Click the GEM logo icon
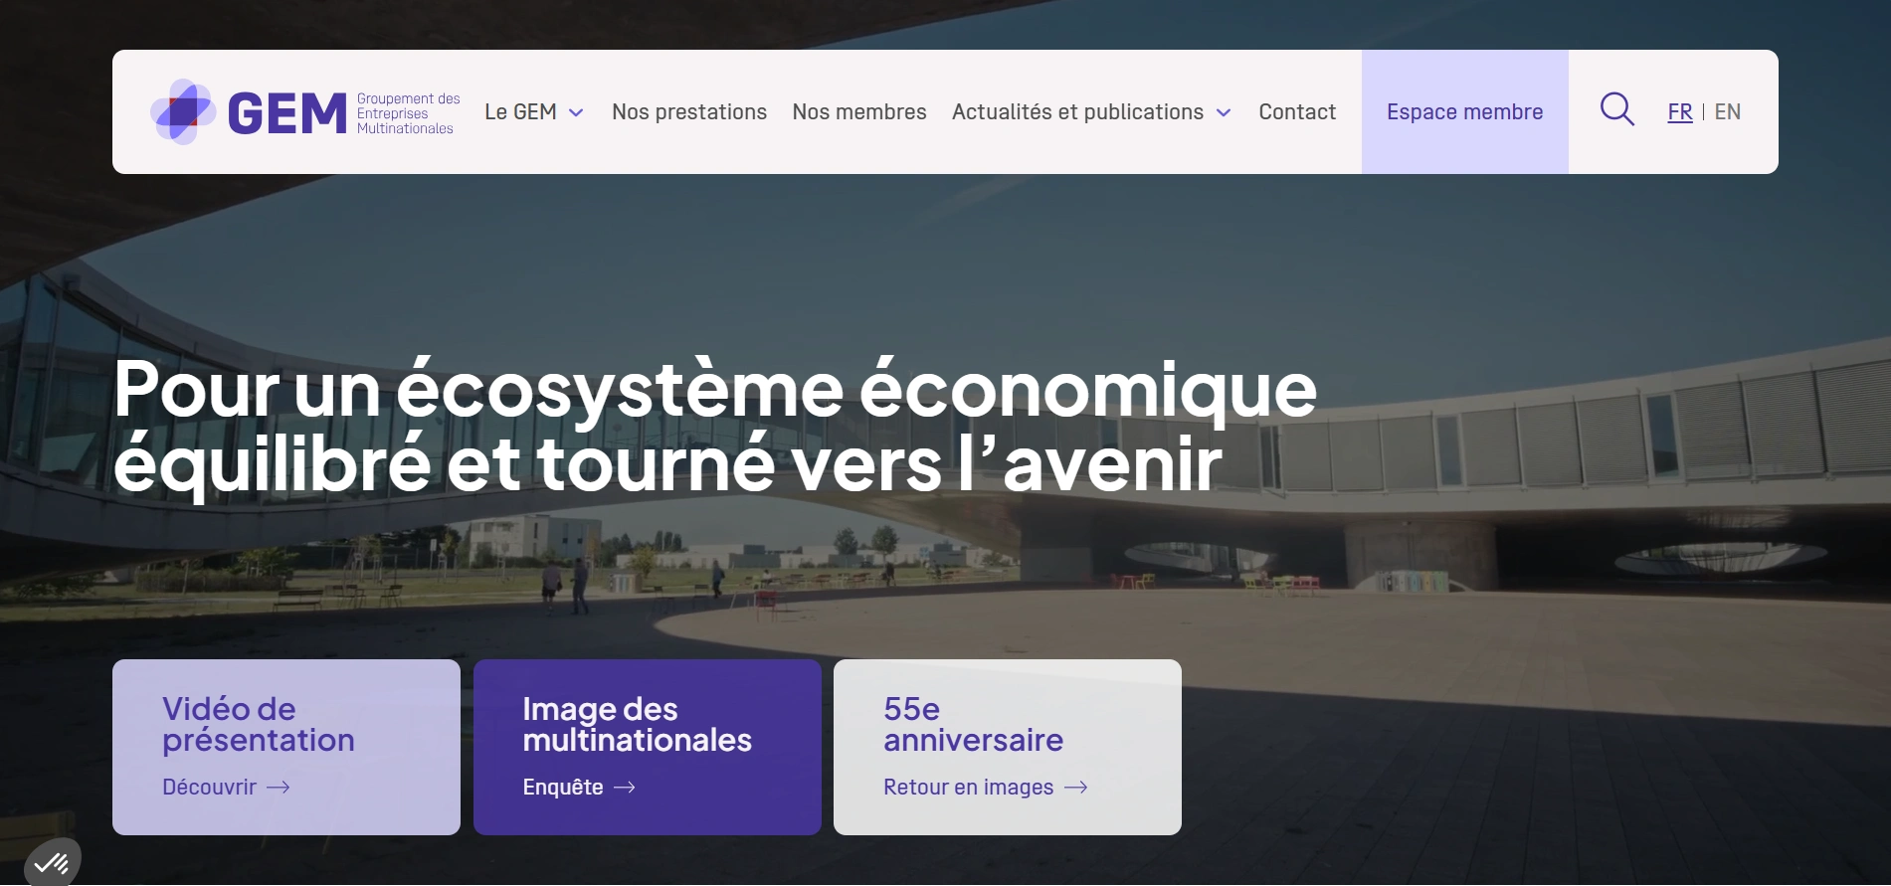Screen dimensions: 1891x886 click(x=183, y=111)
